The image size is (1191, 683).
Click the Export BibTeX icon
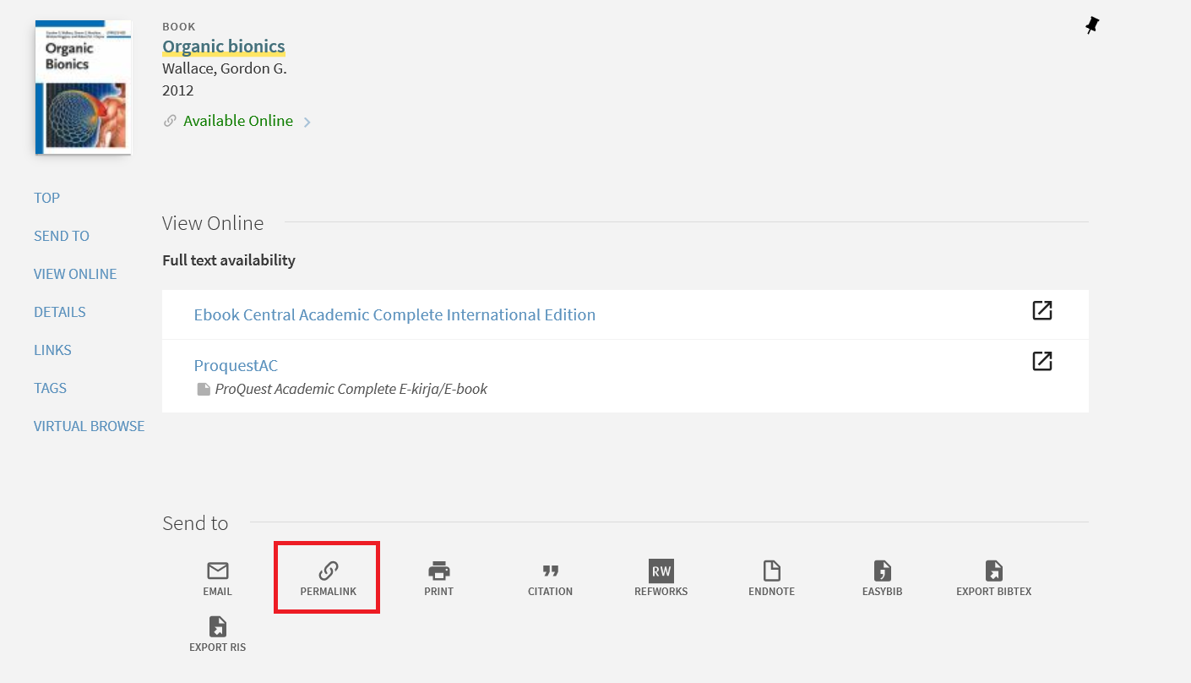click(993, 571)
